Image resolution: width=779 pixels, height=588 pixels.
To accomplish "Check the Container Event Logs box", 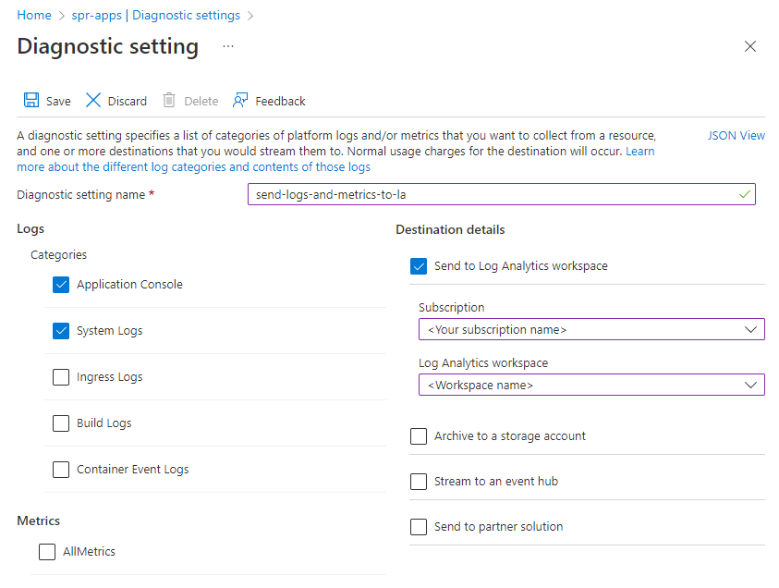I will tap(62, 470).
